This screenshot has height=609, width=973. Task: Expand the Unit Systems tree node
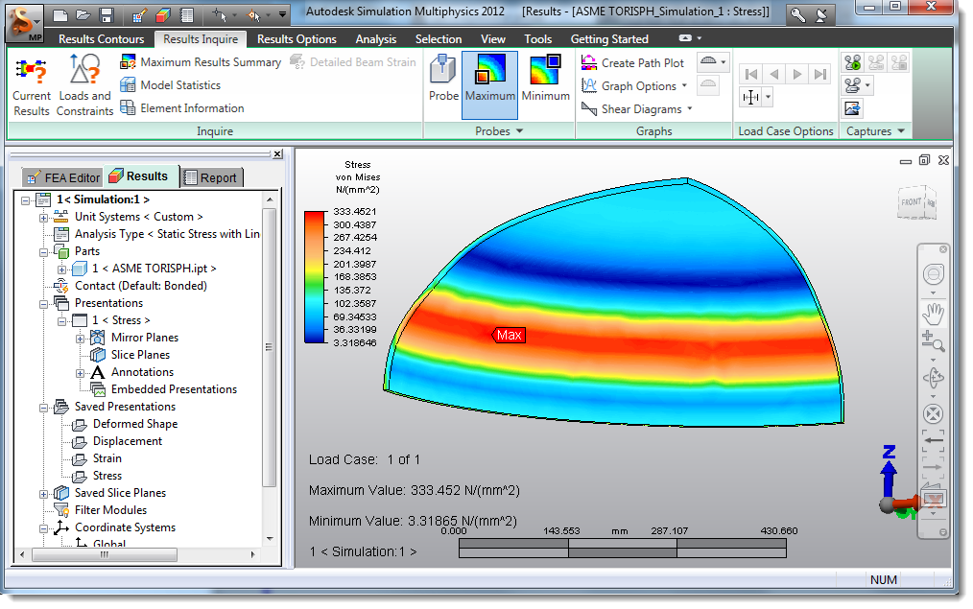point(43,218)
